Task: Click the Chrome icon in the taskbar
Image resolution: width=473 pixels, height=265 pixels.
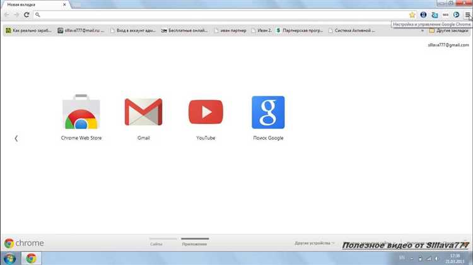Action: pyautogui.click(x=31, y=258)
